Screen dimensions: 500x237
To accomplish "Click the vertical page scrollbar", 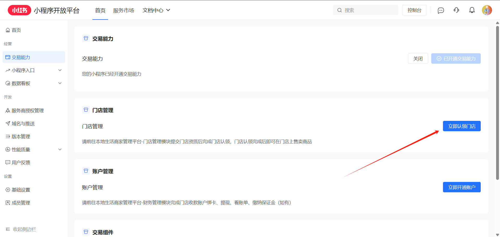I will (497, 104).
